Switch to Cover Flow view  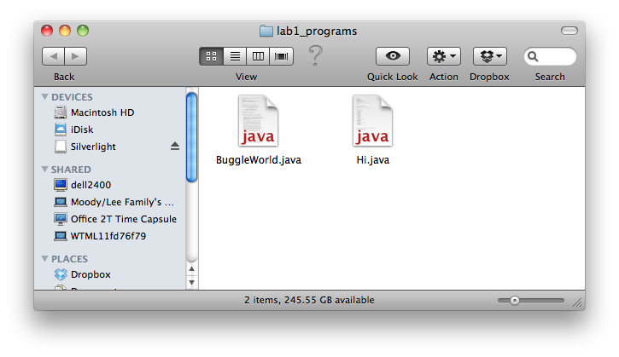tap(281, 56)
